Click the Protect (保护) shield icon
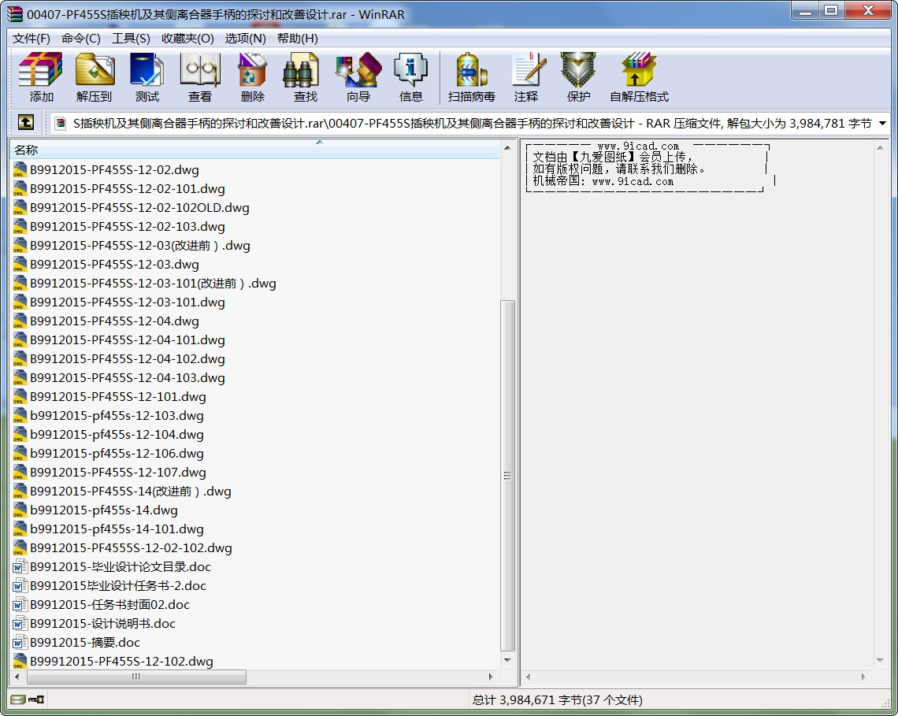The width and height of the screenshot is (898, 716). click(578, 77)
